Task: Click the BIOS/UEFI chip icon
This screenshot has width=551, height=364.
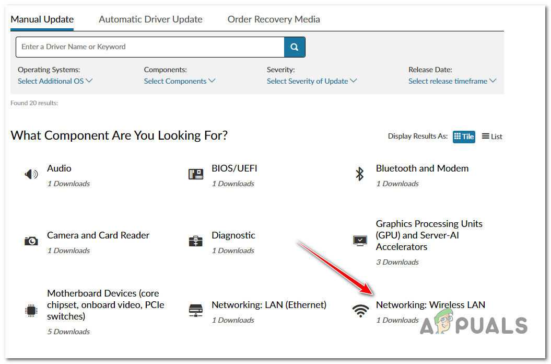Action: coord(196,174)
